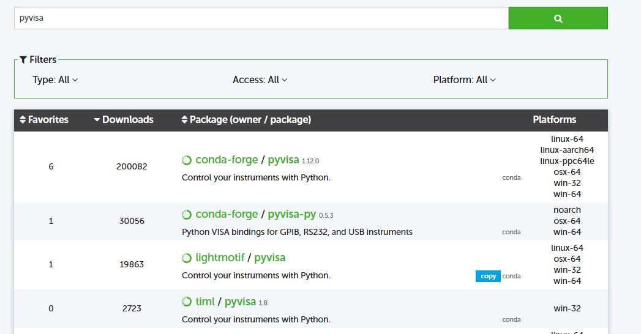Expand the Access: All filter dropdown
The width and height of the screenshot is (641, 334).
260,80
